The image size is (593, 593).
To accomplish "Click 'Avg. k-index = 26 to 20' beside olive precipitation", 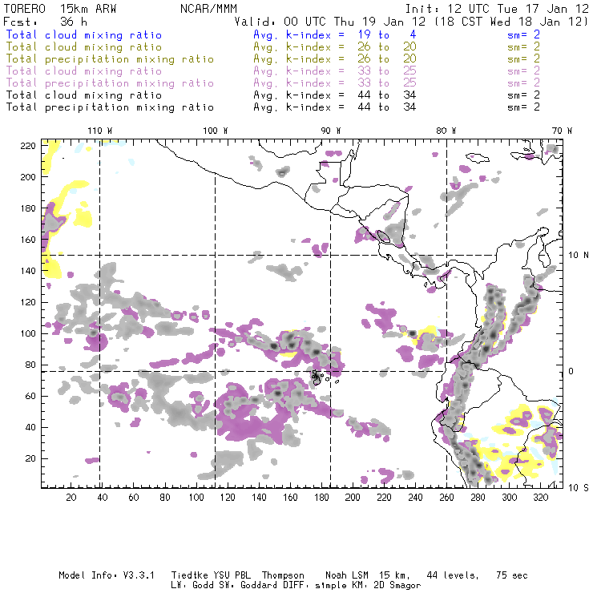I will [335, 59].
